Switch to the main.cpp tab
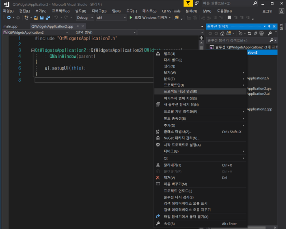This screenshot has height=229, width=286. point(11,26)
